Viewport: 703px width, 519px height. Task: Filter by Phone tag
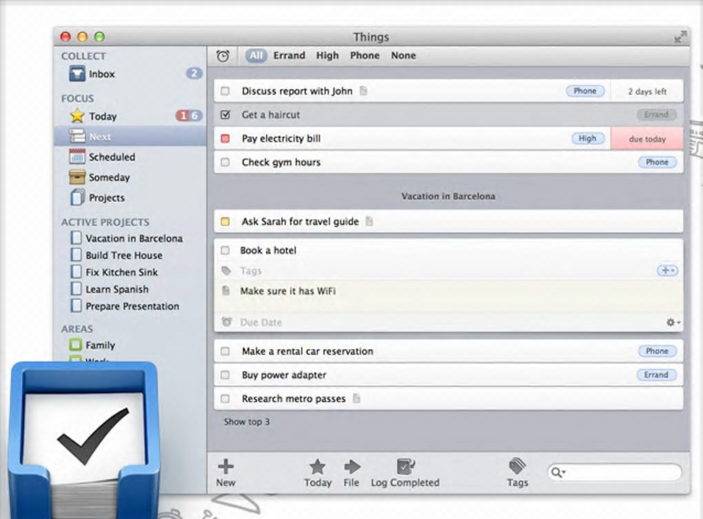[365, 56]
